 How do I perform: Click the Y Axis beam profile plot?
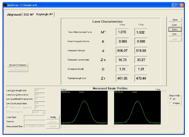click(137, 108)
